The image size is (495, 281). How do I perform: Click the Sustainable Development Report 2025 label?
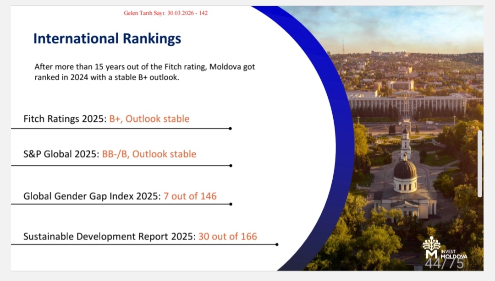tap(110, 237)
